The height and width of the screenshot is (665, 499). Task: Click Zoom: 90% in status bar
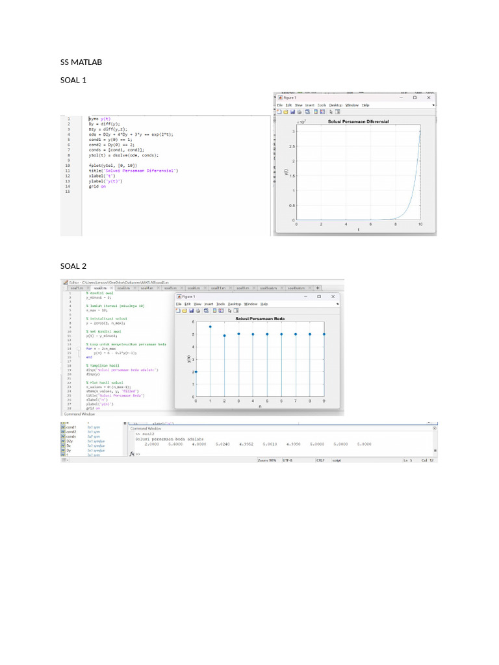[x=267, y=460]
